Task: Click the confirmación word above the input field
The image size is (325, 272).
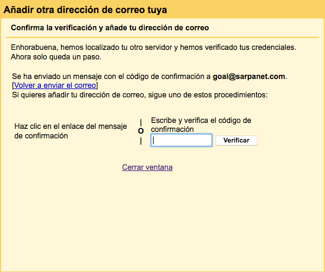Action: point(172,129)
